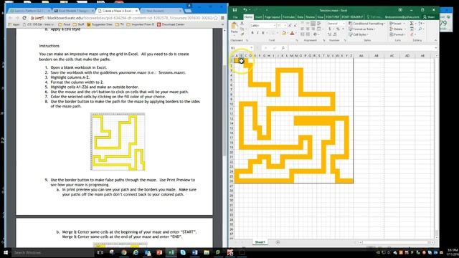
Task: Switch to the Excel Module Chrome tab
Action: 73,11
